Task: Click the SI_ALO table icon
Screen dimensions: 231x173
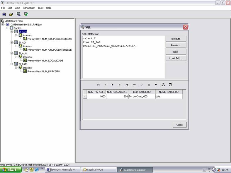Action: pyautogui.click(x=16, y=53)
